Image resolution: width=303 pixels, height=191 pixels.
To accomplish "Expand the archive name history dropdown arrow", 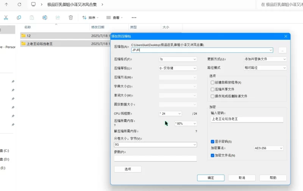I will (270, 50).
